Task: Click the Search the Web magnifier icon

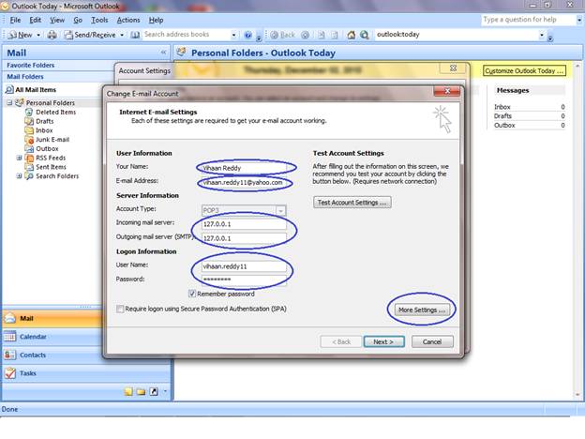Action: point(364,35)
